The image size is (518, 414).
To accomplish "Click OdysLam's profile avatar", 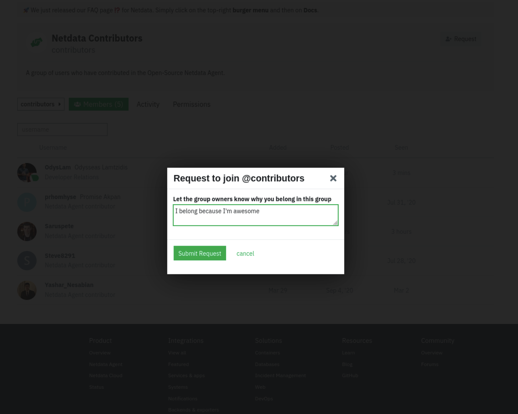I will 27,172.
